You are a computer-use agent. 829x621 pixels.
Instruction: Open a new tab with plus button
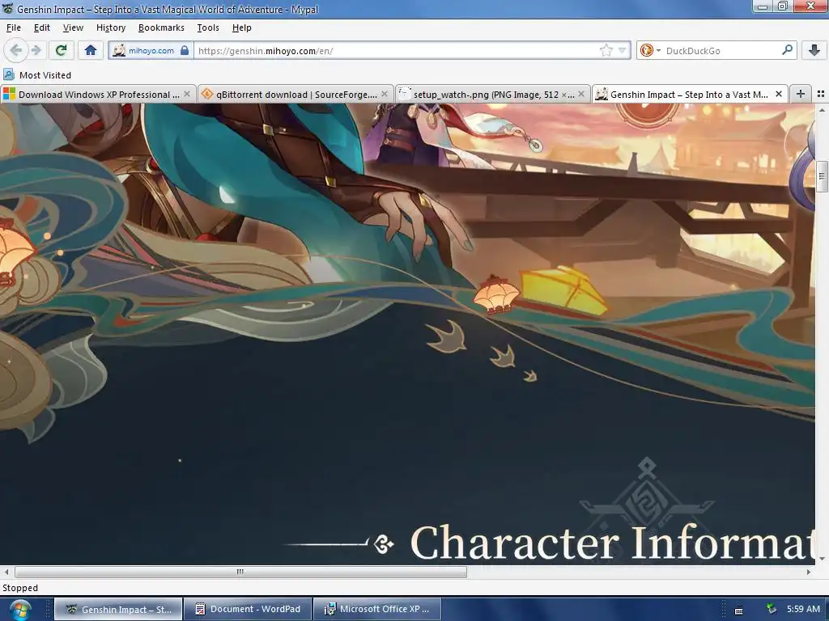tap(801, 94)
